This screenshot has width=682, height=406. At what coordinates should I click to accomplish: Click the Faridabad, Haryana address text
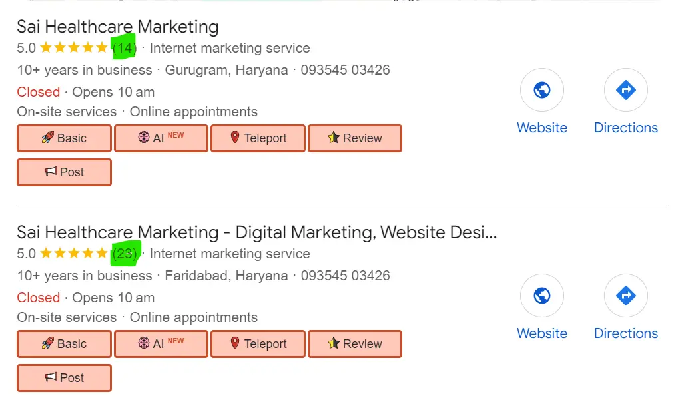(226, 276)
